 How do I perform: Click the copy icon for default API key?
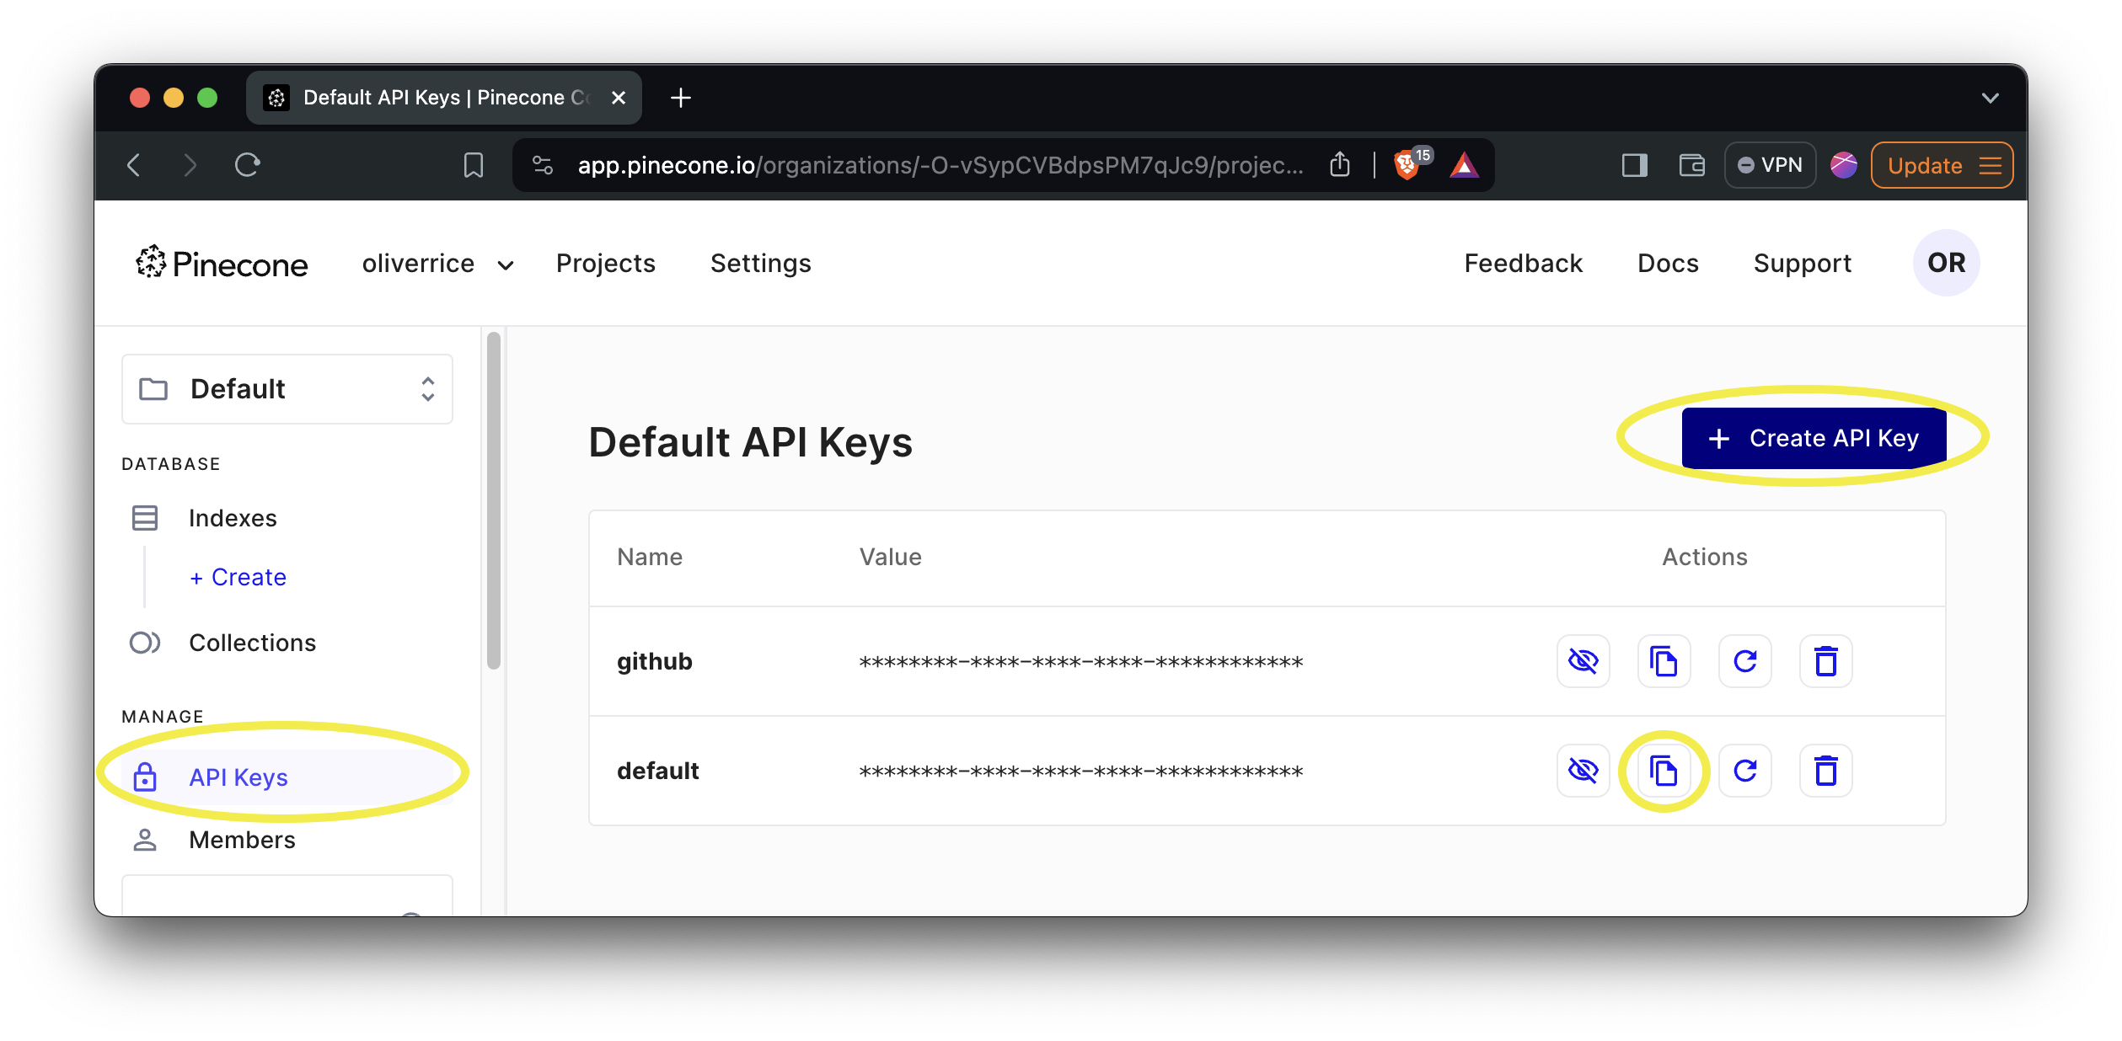point(1664,771)
